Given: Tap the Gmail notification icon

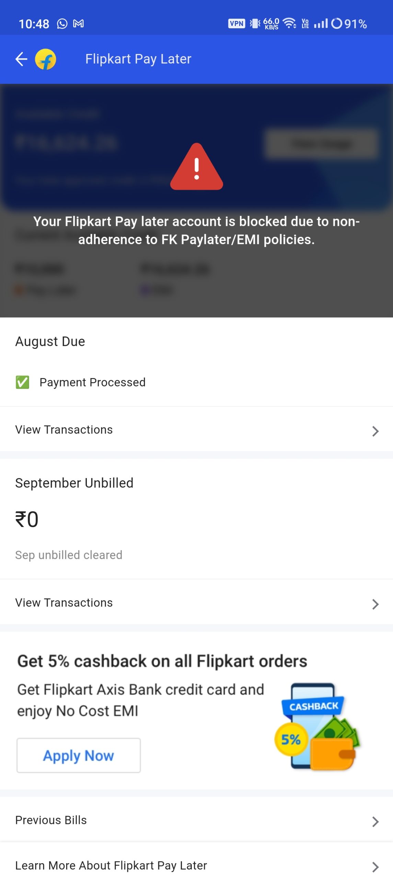Looking at the screenshot, I should (79, 24).
